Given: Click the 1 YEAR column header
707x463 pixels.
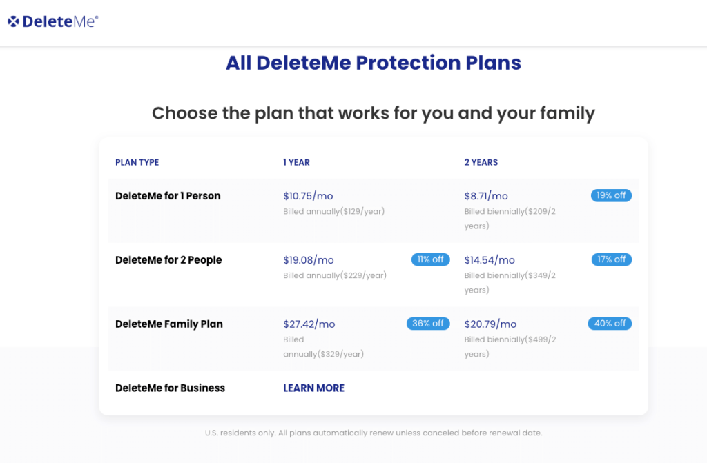Looking at the screenshot, I should [296, 162].
